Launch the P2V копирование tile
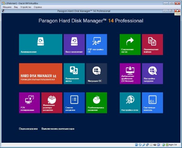This screenshot has width=182, height=148. coord(30,103)
